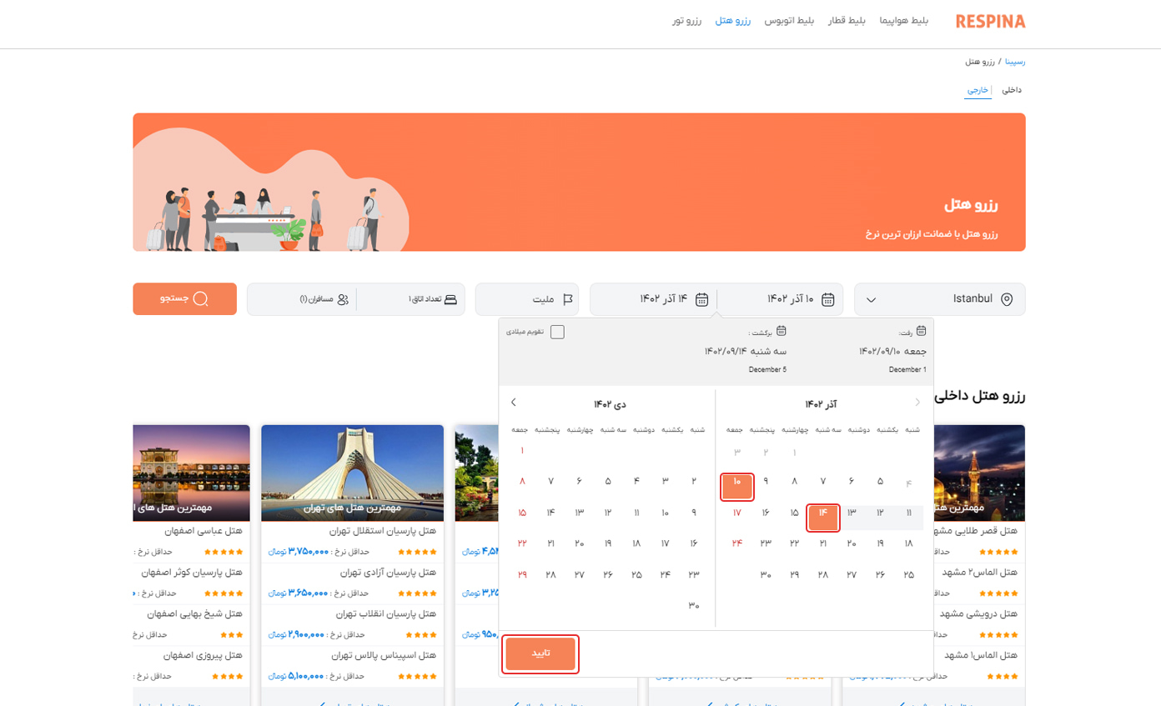The image size is (1161, 706).
Task: Click the calendar icon in the return date field
Action: [702, 299]
